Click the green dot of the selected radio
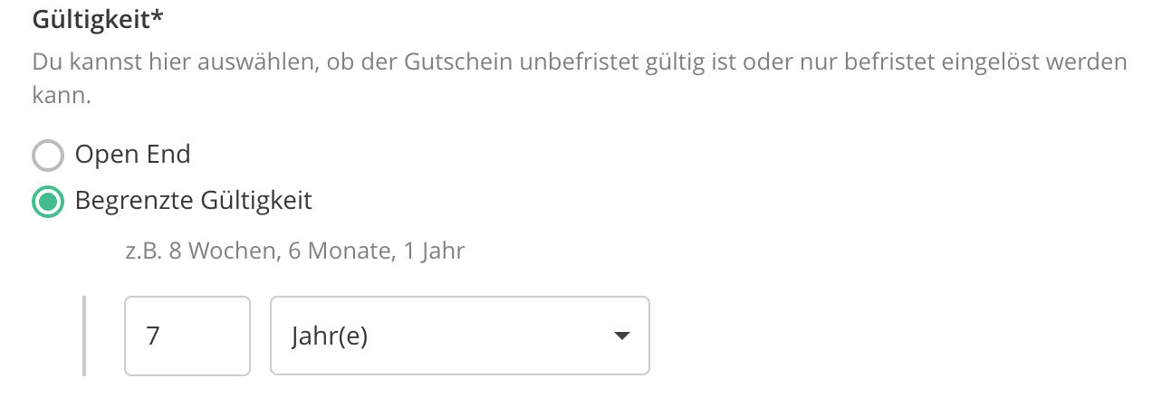The height and width of the screenshot is (407, 1152). pyautogui.click(x=48, y=202)
